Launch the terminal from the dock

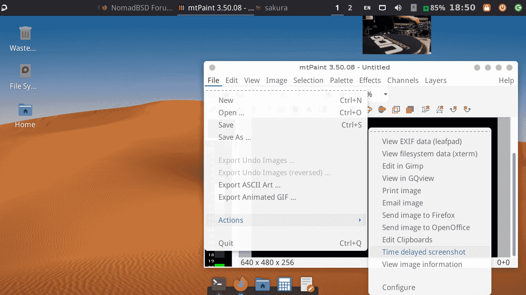pos(219,284)
